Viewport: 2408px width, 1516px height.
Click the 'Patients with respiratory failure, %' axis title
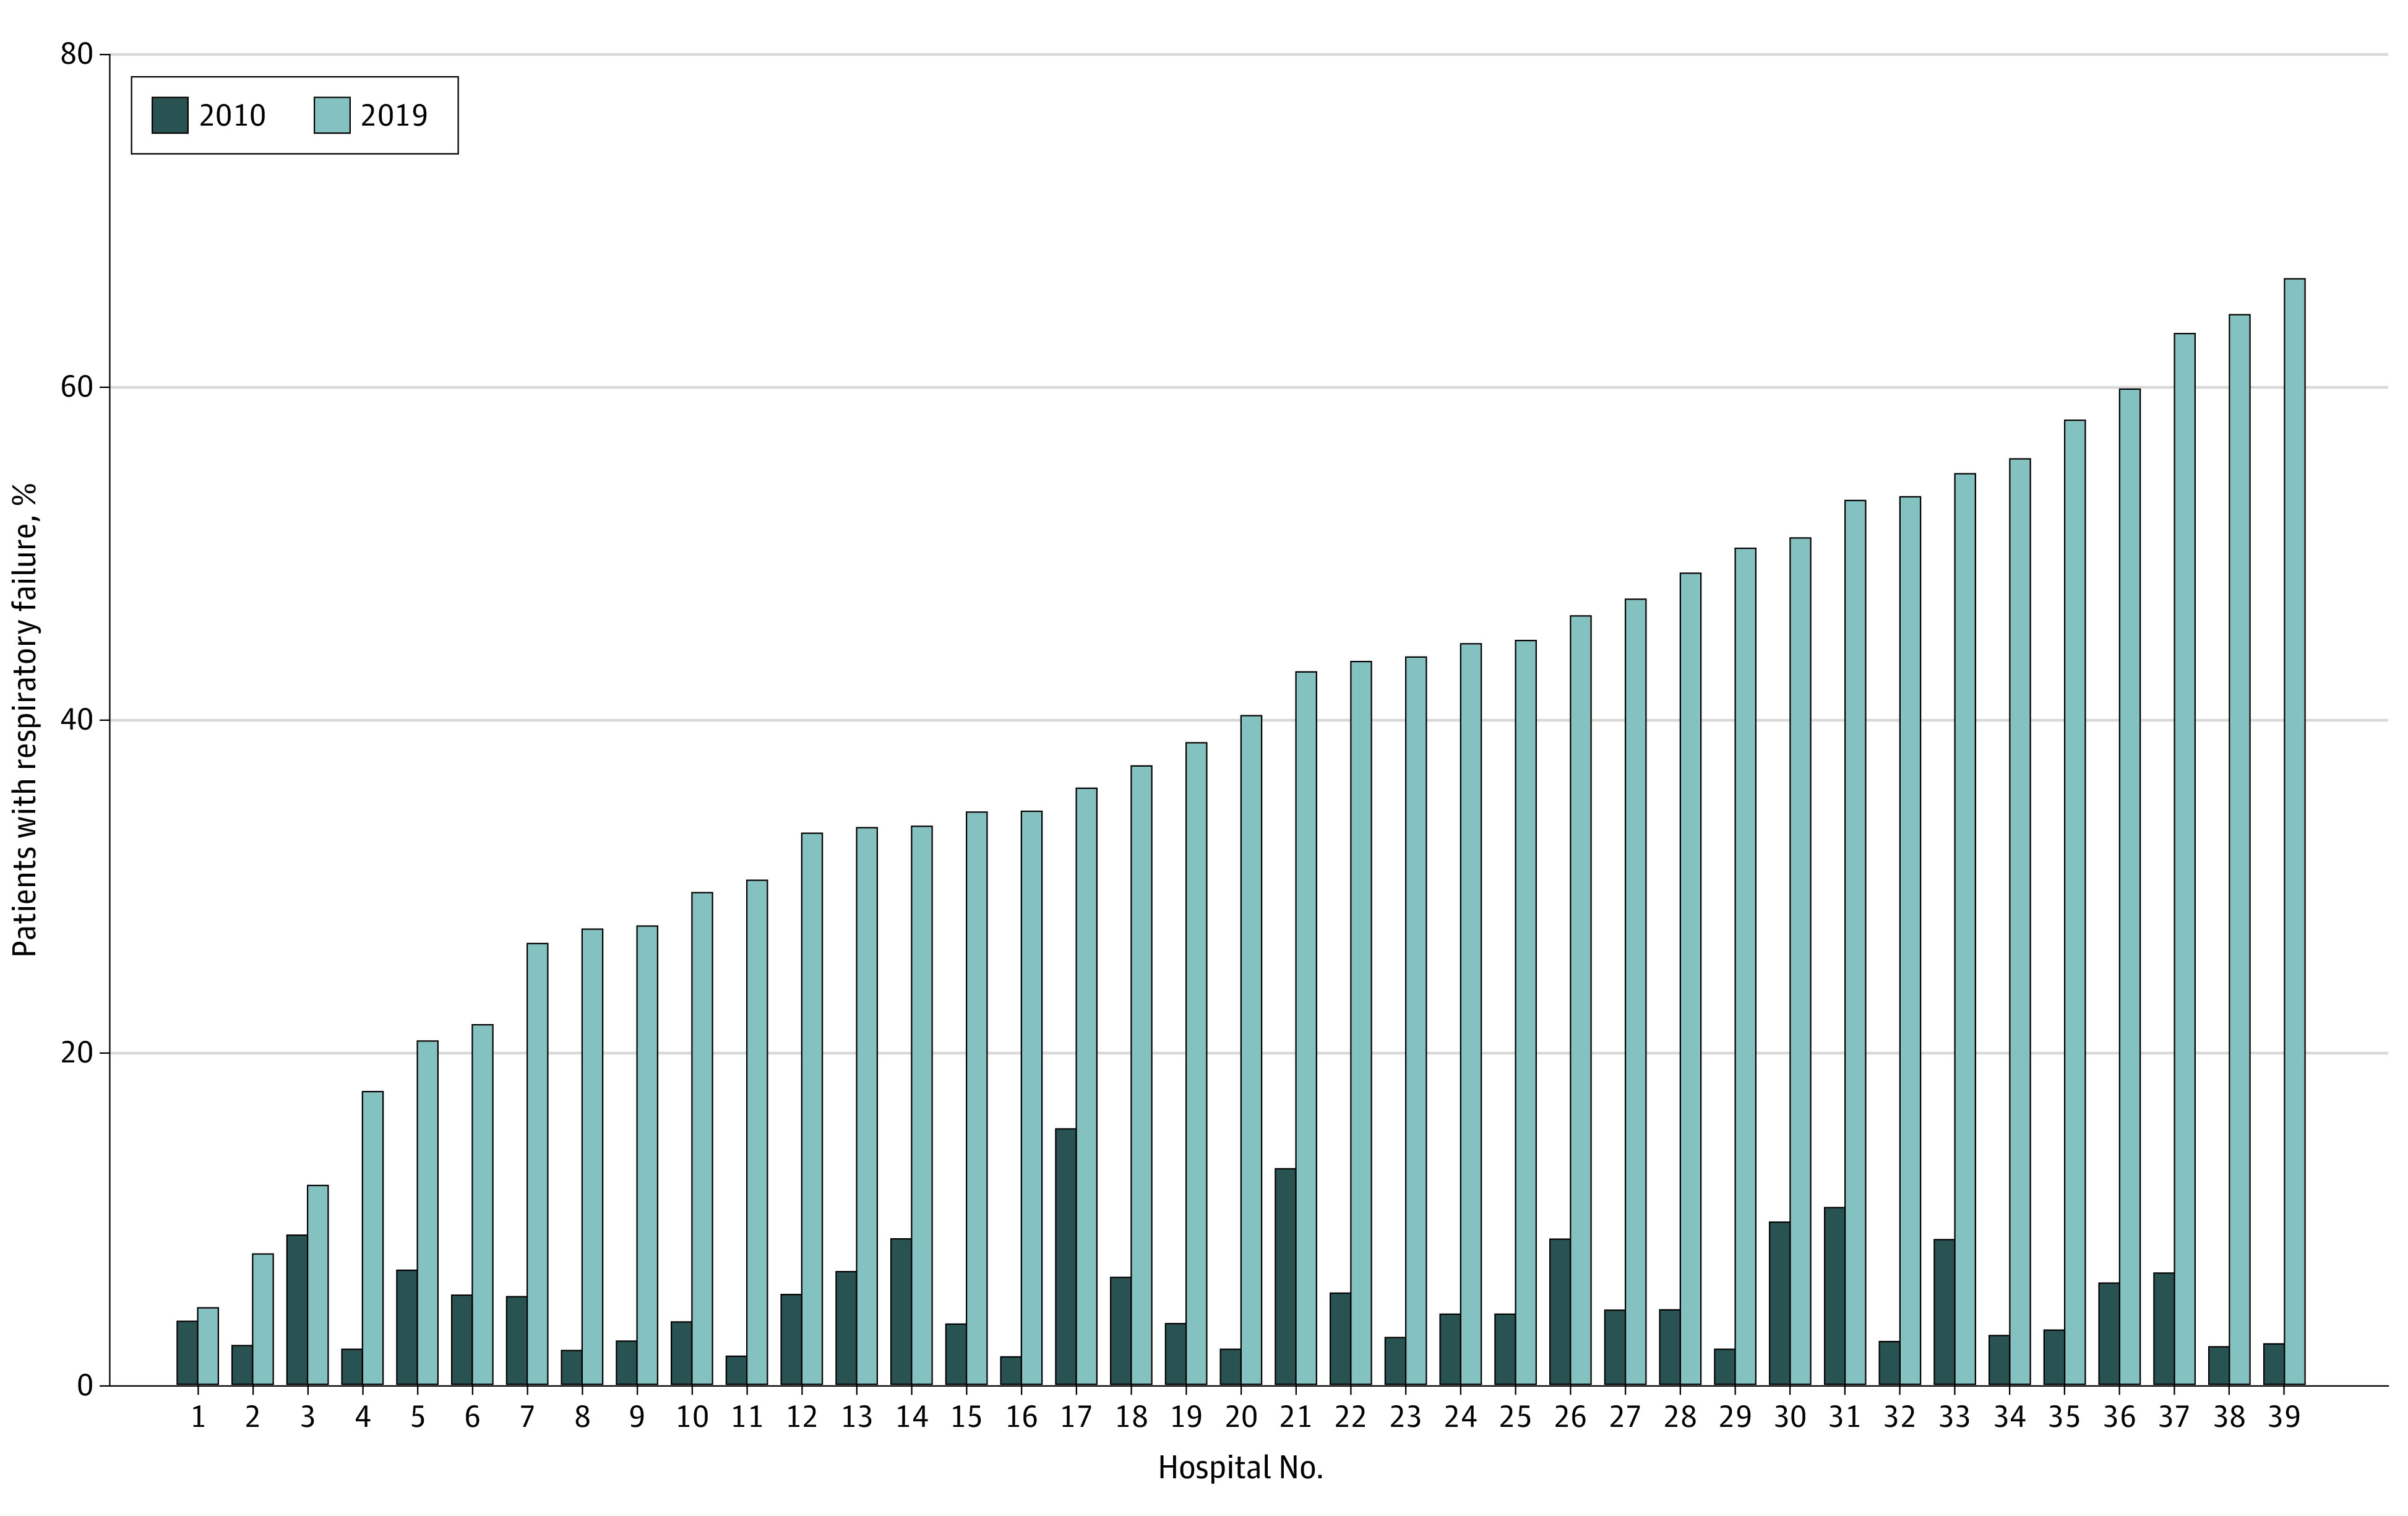tap(25, 720)
